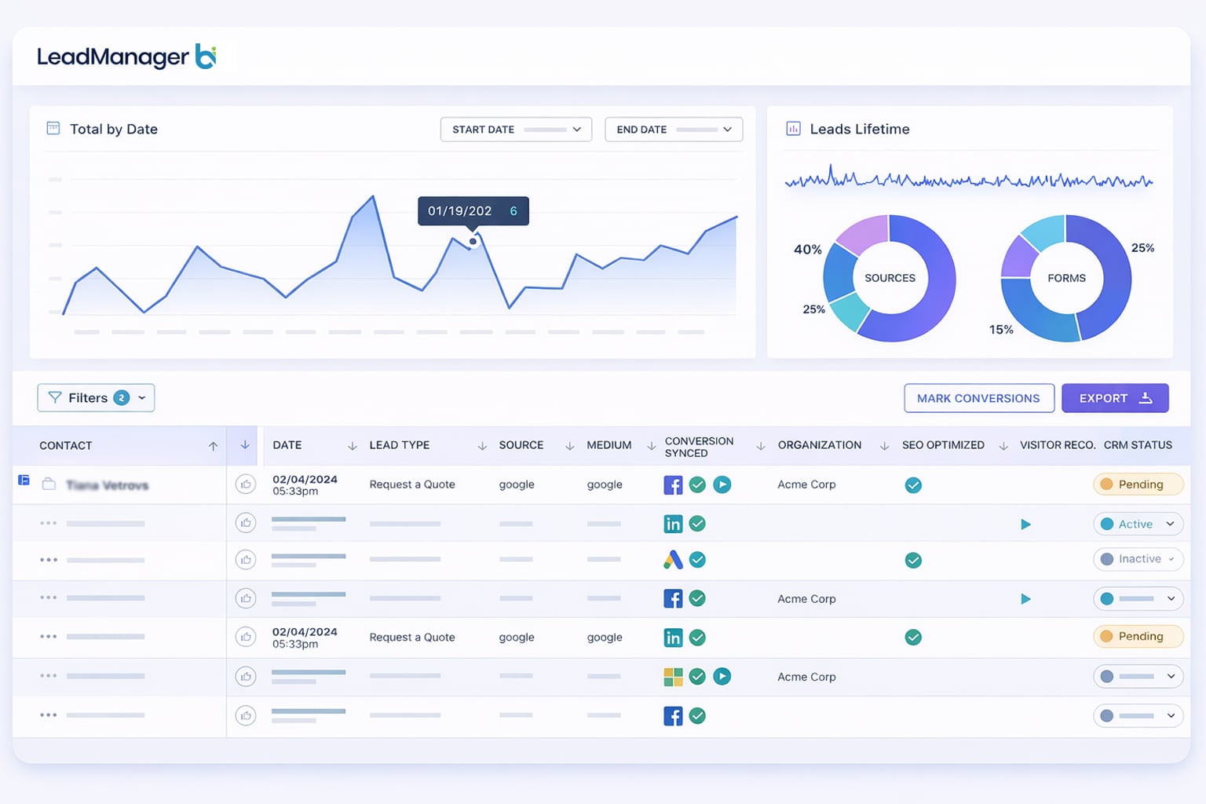The image size is (1206, 804).
Task: Click the folder icon beside the first contact
Action: click(49, 484)
